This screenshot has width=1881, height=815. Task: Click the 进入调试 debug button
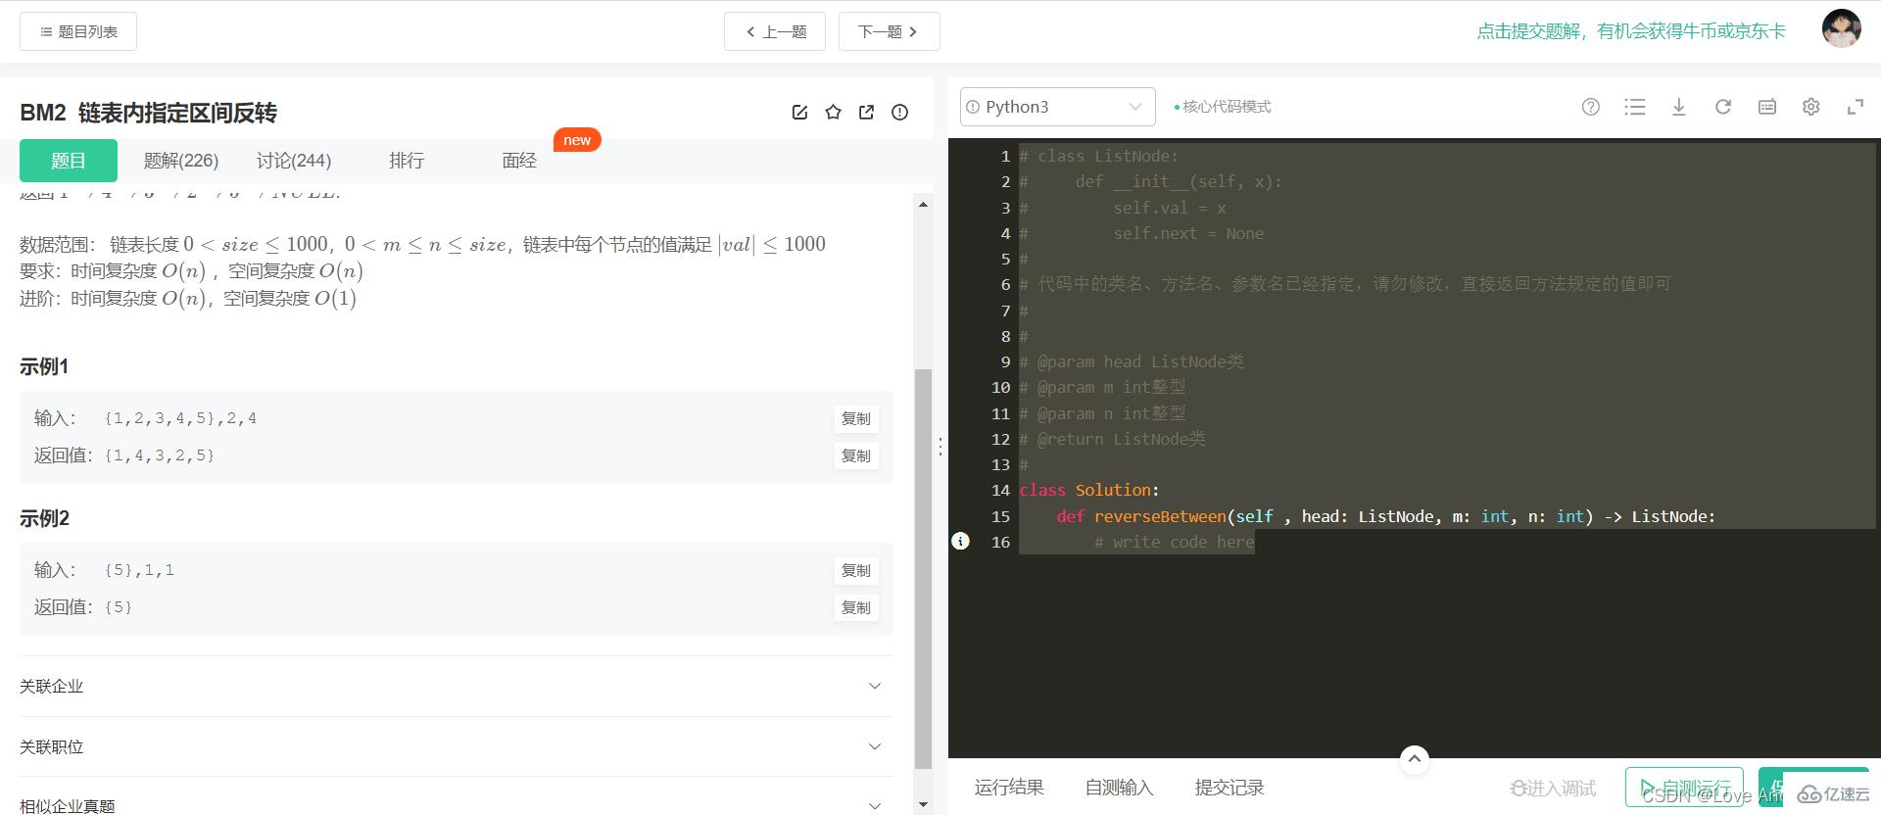1554,788
